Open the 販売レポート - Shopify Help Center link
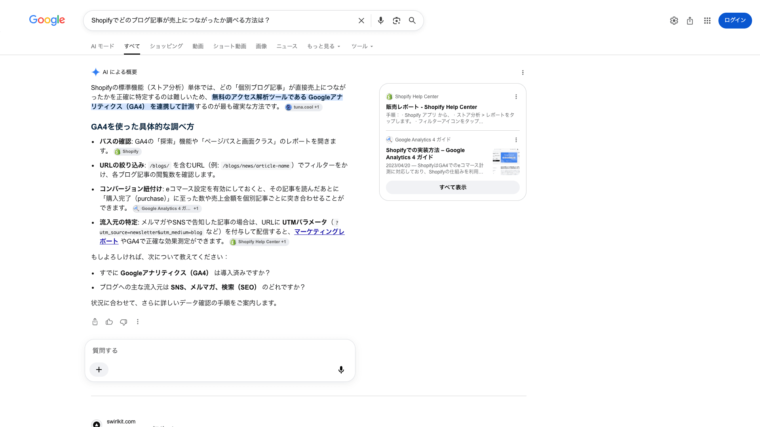 pos(431,107)
